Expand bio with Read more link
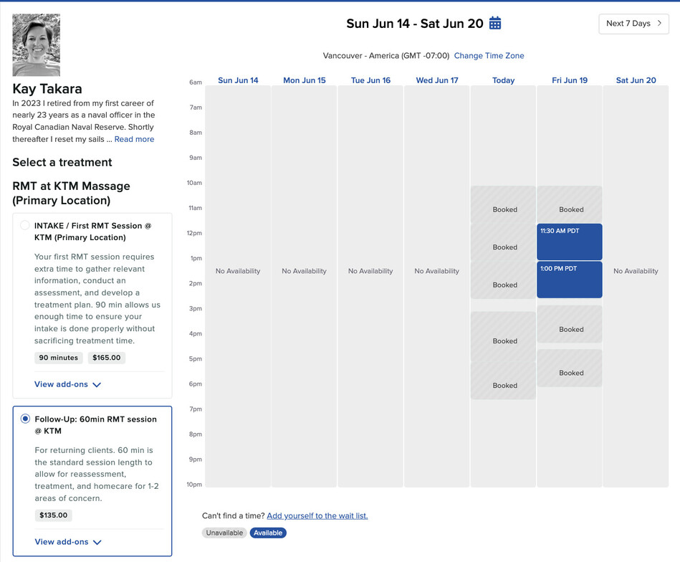 pos(134,139)
